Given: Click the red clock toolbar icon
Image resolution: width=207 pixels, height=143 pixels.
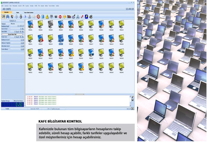Looking at the screenshot, I should [x=38, y=17].
